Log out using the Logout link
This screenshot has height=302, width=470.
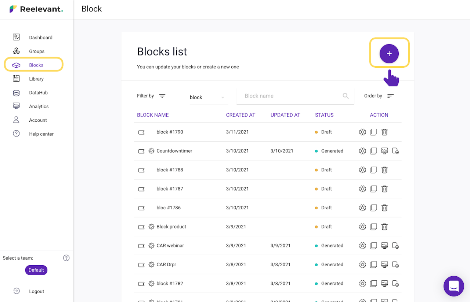[x=36, y=291]
